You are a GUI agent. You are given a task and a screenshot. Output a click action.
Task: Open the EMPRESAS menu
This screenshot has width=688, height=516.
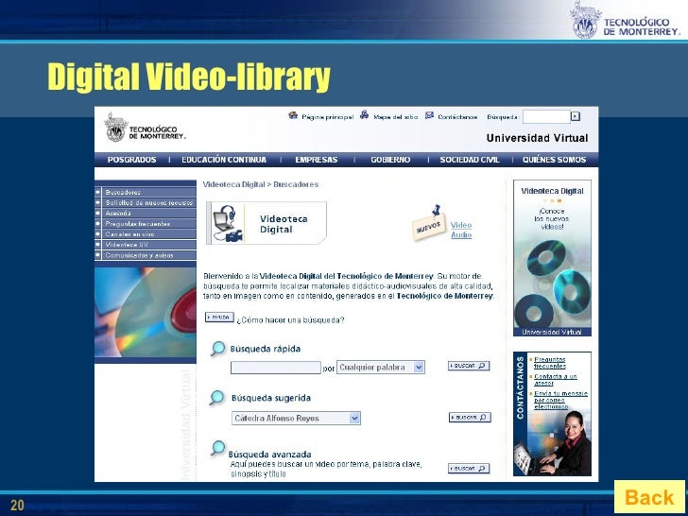point(316,160)
